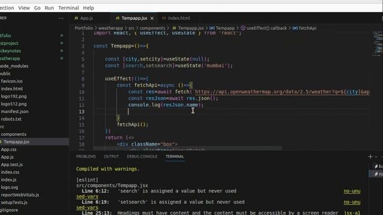The height and width of the screenshot is (215, 383).
Task: Open node_modules folder in Explorer
Action: [x=14, y=66]
